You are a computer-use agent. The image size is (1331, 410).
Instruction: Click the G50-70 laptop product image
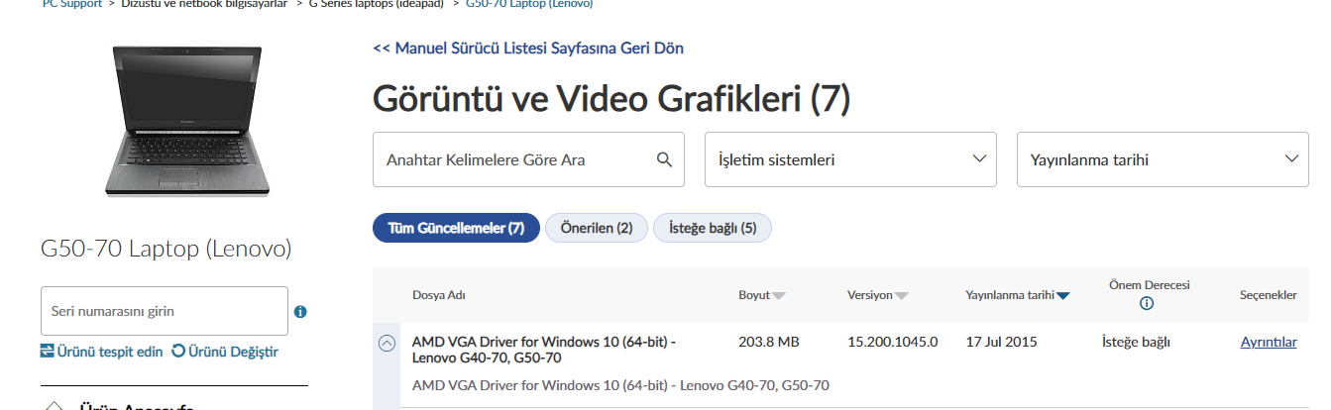pyautogui.click(x=187, y=119)
